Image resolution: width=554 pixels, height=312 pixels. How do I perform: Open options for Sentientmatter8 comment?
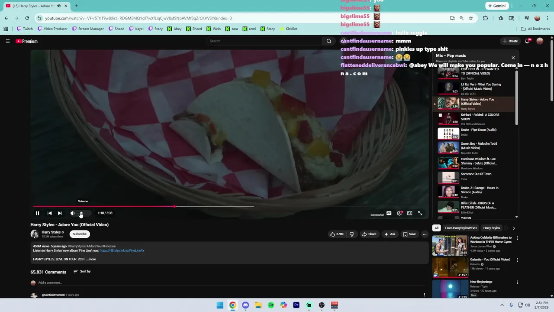click(x=424, y=295)
